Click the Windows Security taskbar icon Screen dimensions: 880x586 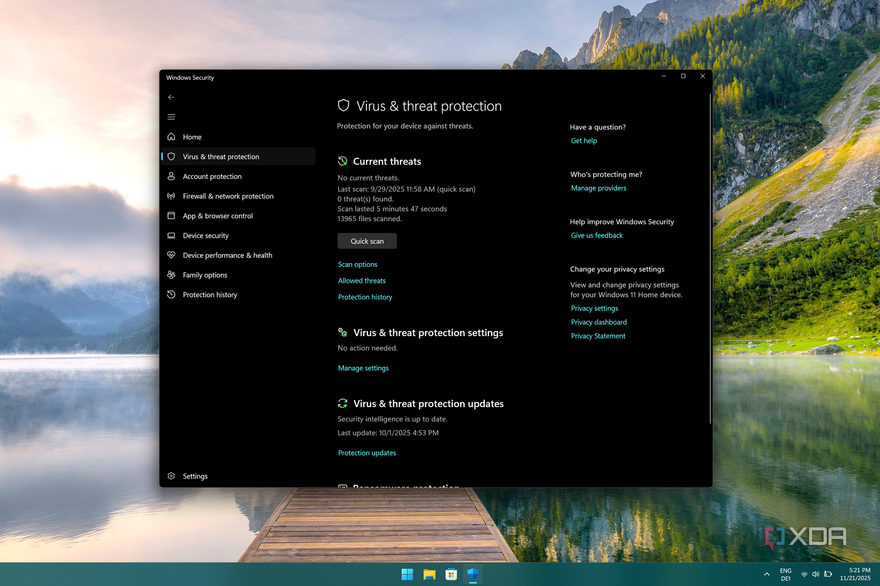point(473,574)
